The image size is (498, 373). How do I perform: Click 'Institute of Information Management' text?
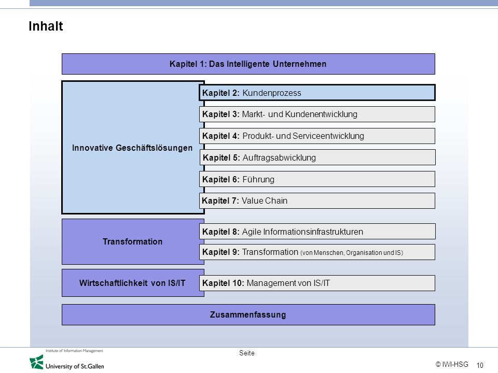point(74,351)
